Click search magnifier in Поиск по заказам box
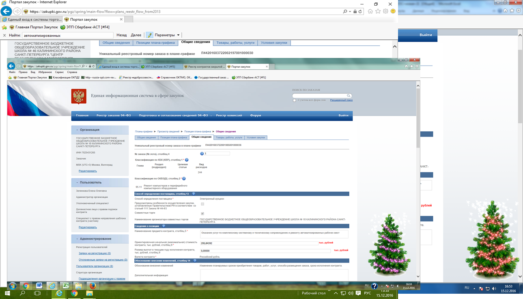Viewport: 523px width, 299px height. (x=349, y=96)
